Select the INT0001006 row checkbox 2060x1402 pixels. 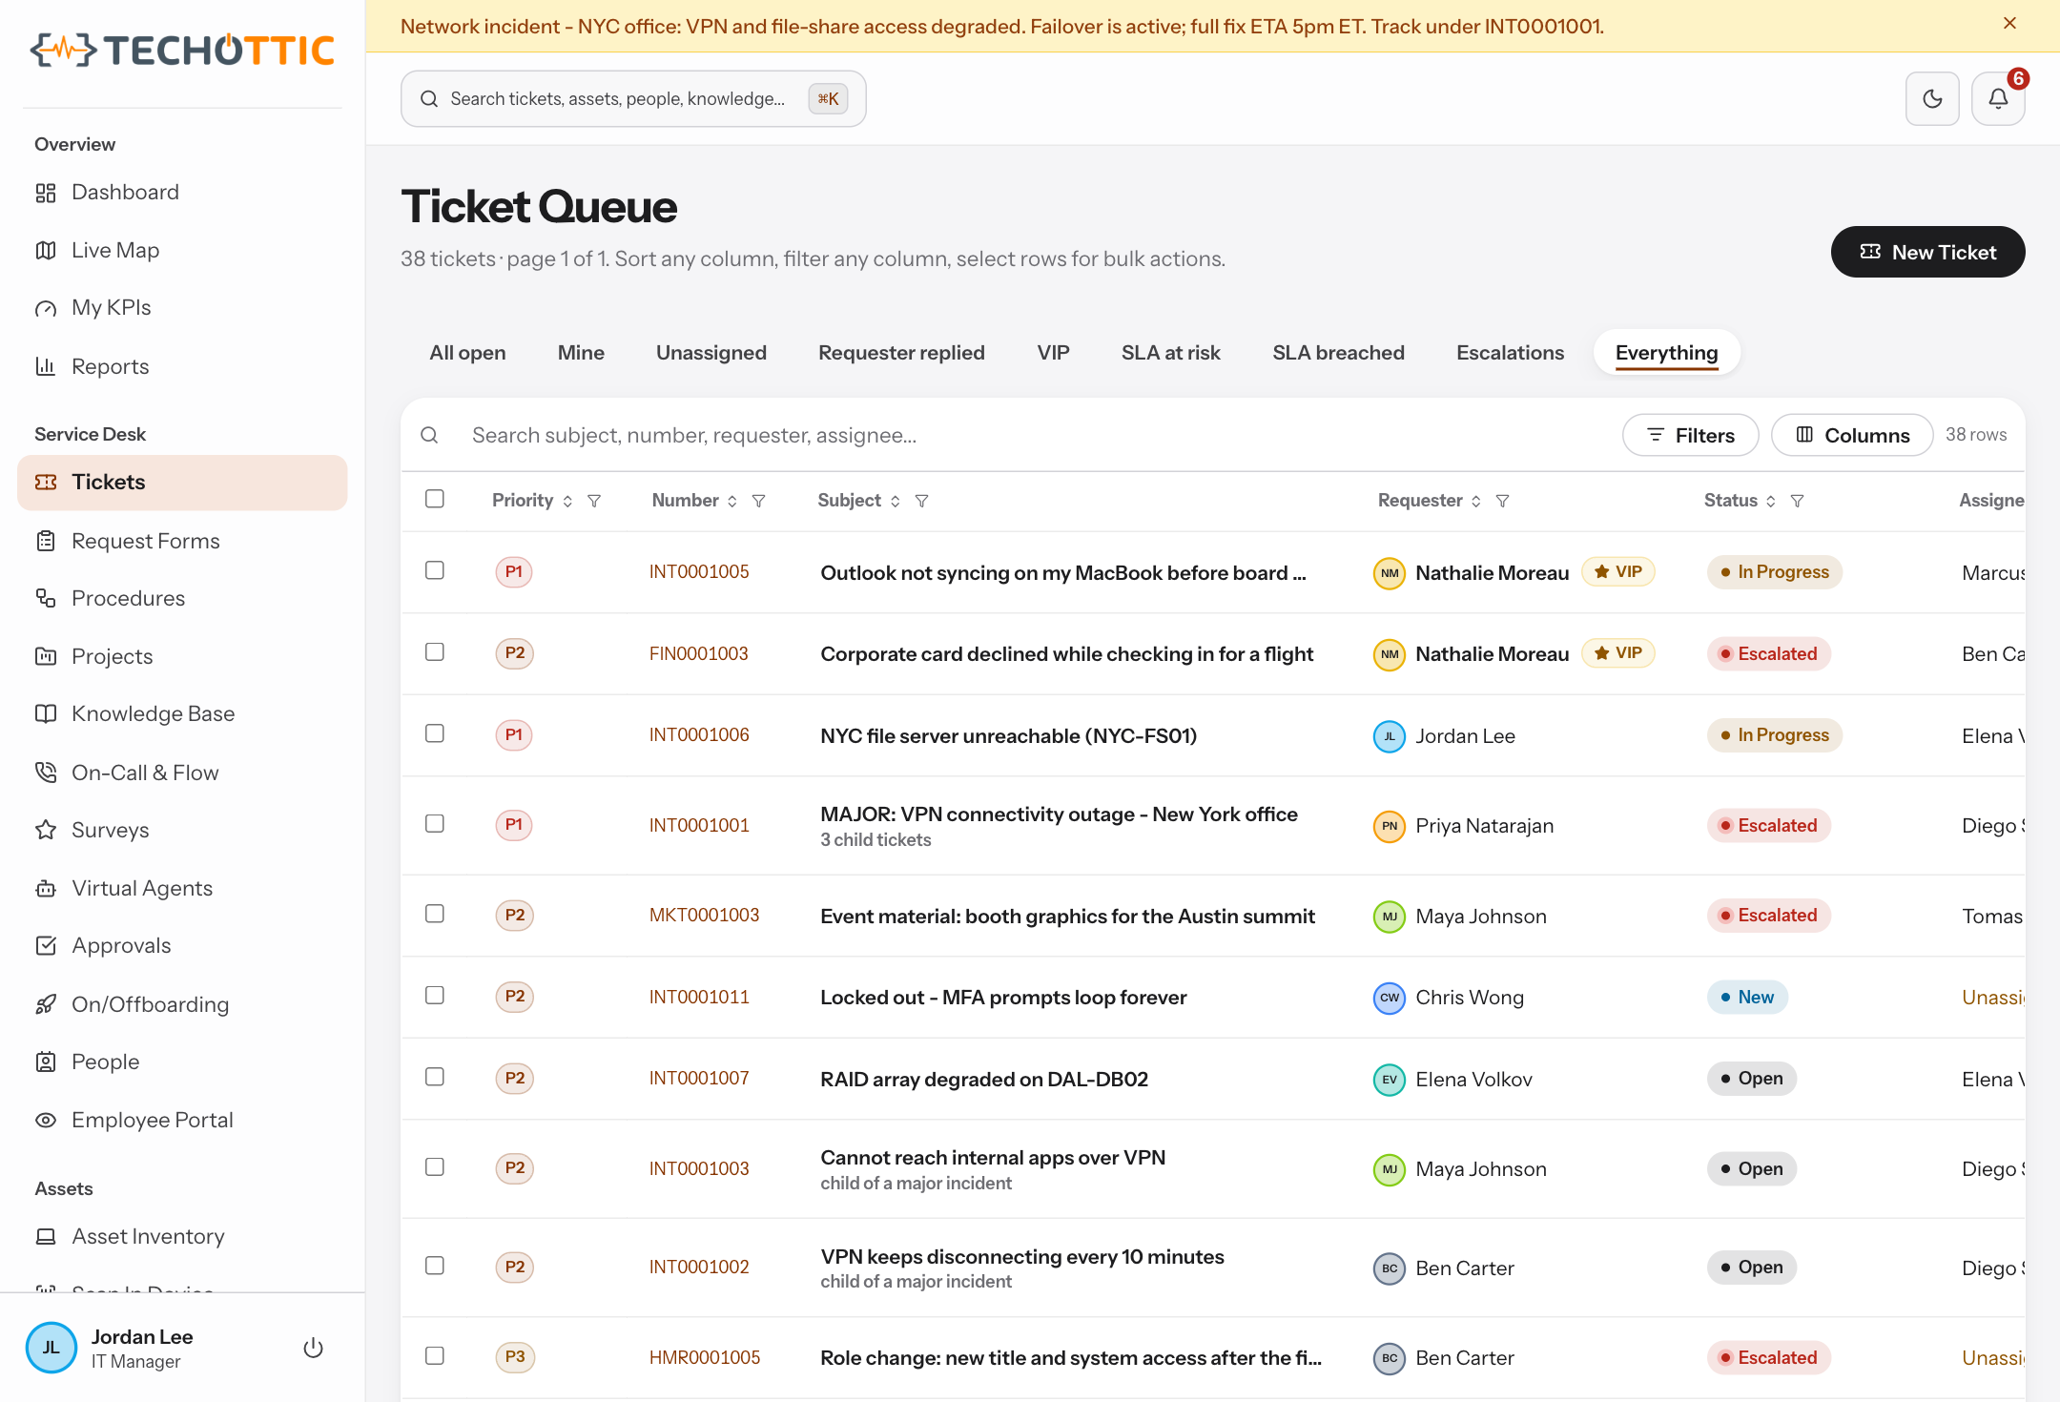435,733
